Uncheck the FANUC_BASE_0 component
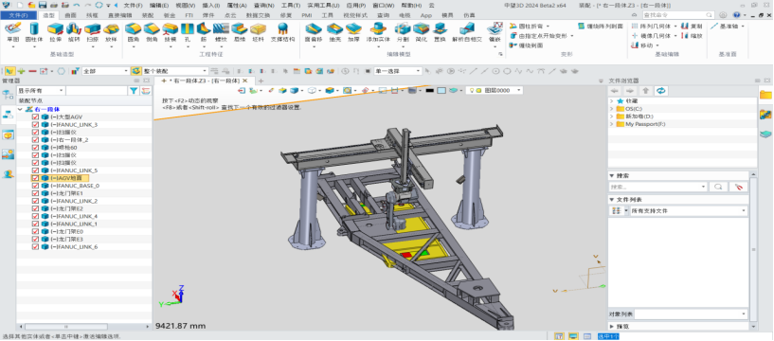 coord(35,186)
